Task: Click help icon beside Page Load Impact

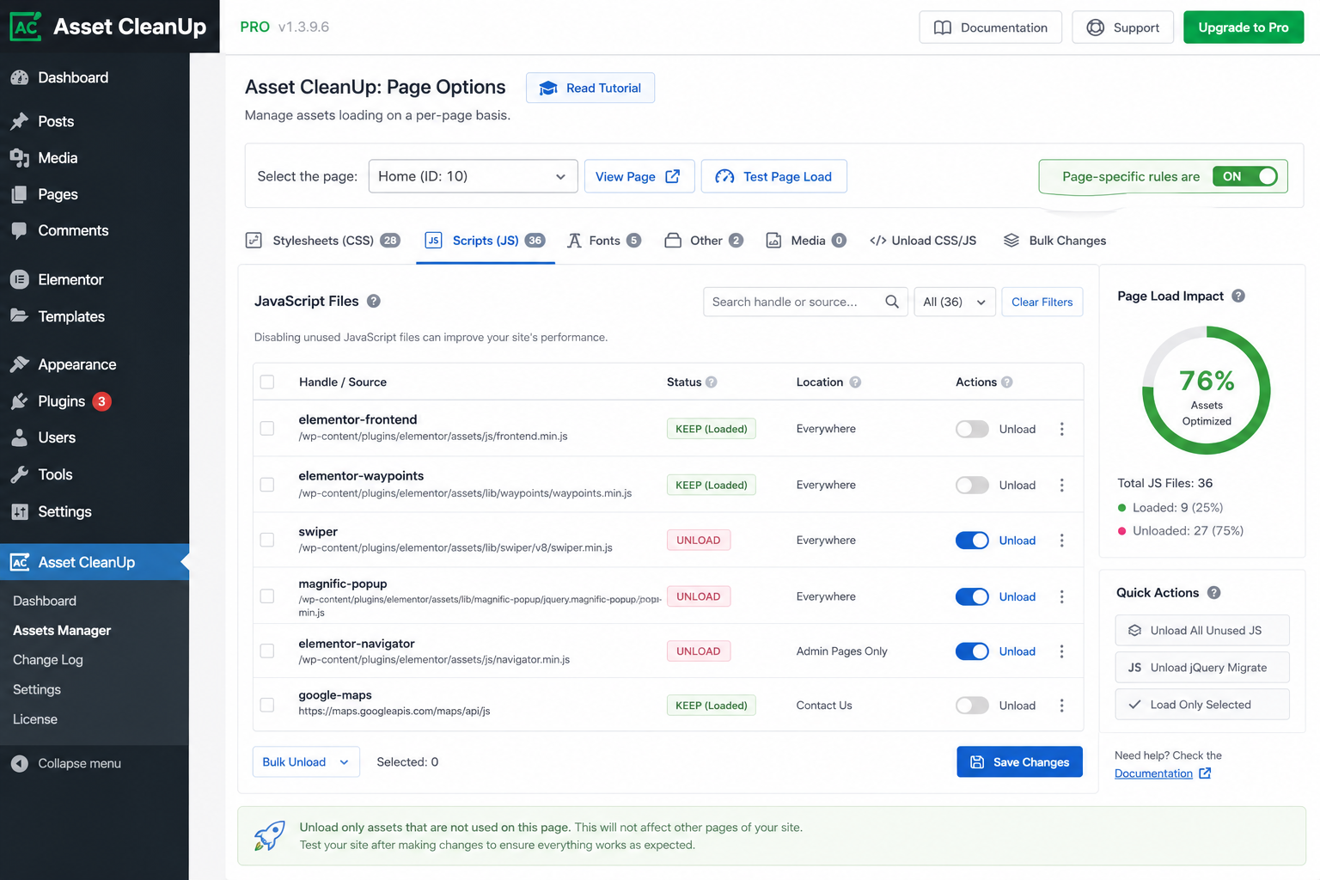Action: [1238, 296]
